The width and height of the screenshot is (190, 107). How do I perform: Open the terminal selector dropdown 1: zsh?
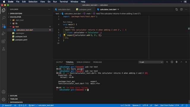click(151, 62)
